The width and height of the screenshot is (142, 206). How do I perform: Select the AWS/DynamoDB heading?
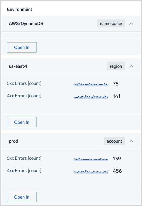(x=26, y=24)
